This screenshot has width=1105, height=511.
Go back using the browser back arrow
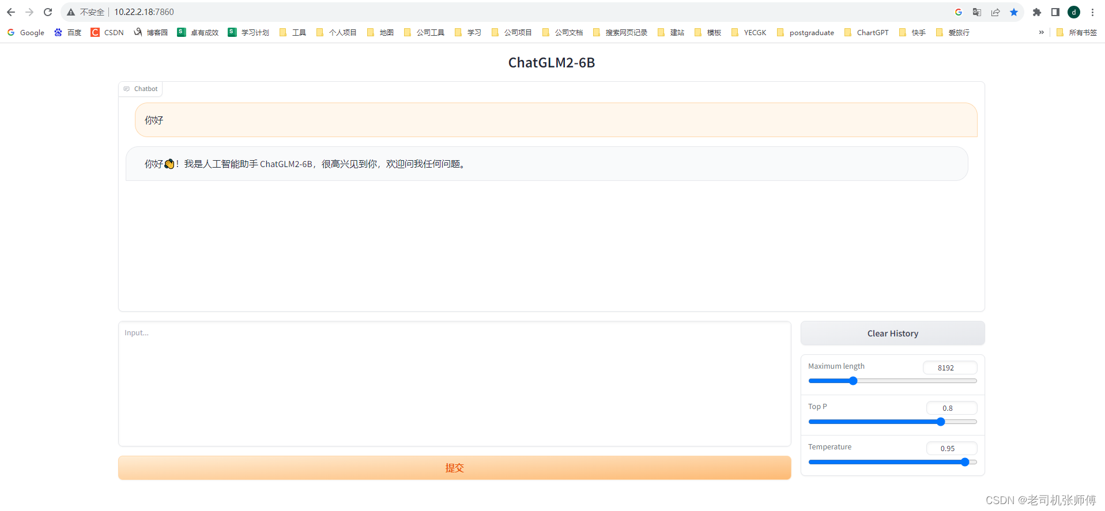(11, 12)
